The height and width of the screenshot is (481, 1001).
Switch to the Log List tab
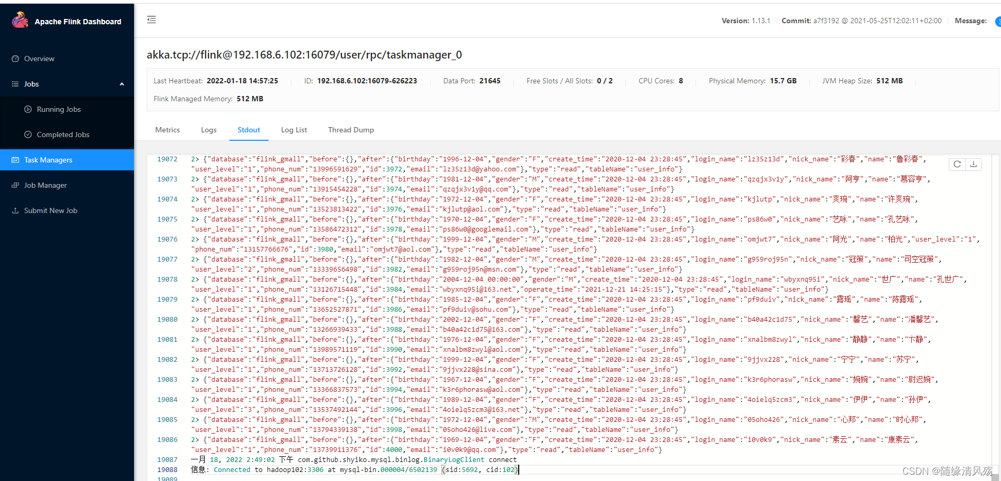[x=294, y=130]
